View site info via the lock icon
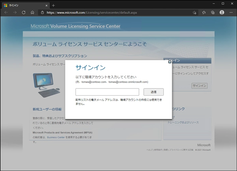This screenshot has width=237, height=171. [43, 13]
